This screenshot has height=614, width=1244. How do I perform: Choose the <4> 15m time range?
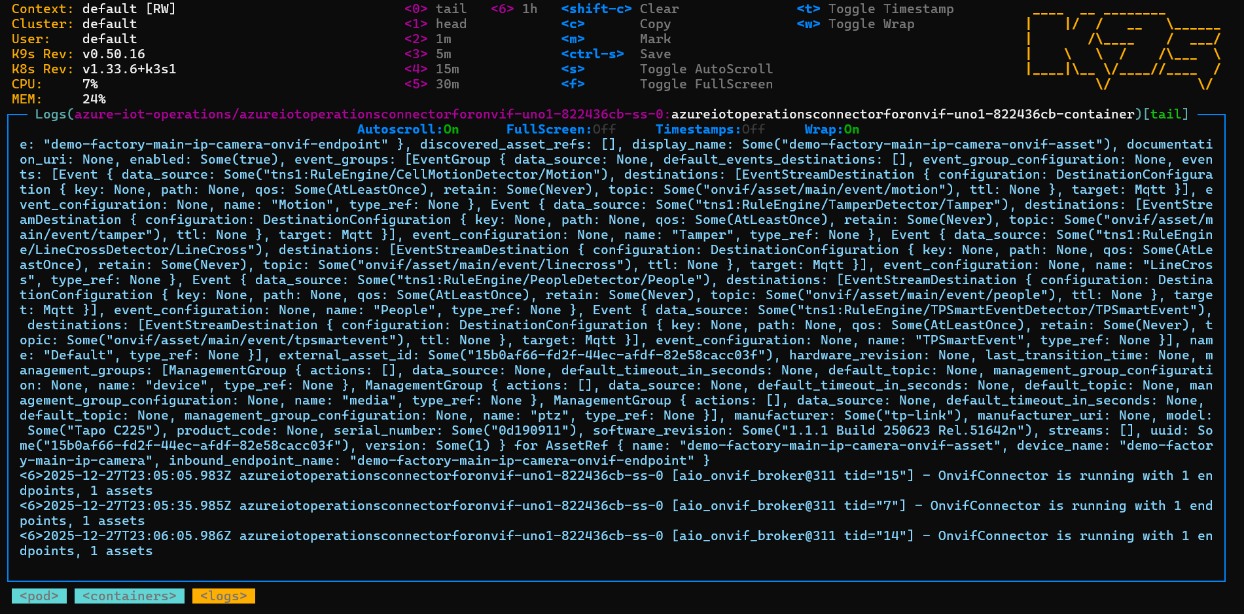pyautogui.click(x=431, y=69)
